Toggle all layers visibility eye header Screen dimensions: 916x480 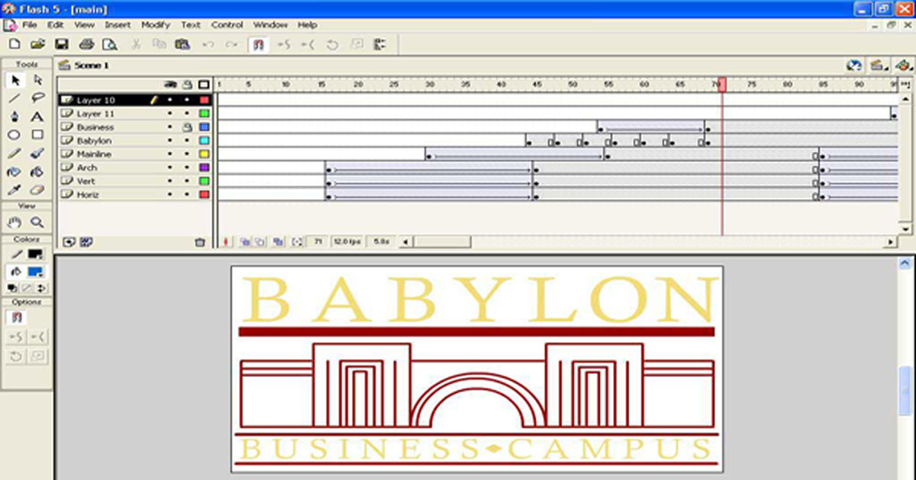click(170, 84)
